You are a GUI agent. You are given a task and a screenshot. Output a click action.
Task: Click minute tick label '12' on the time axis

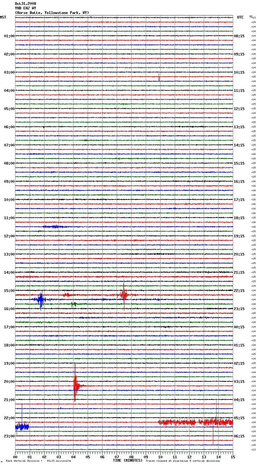pos(189,457)
